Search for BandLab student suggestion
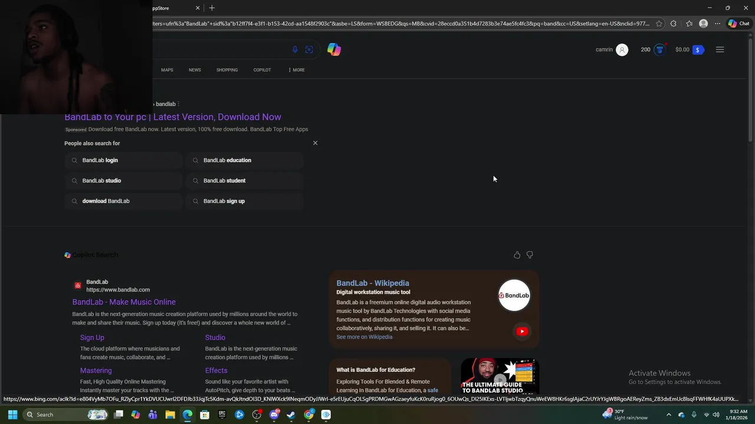This screenshot has height=424, width=755. 245,181
